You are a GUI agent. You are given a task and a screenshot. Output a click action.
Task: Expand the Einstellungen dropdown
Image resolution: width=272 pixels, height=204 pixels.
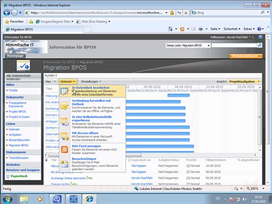pos(91,81)
